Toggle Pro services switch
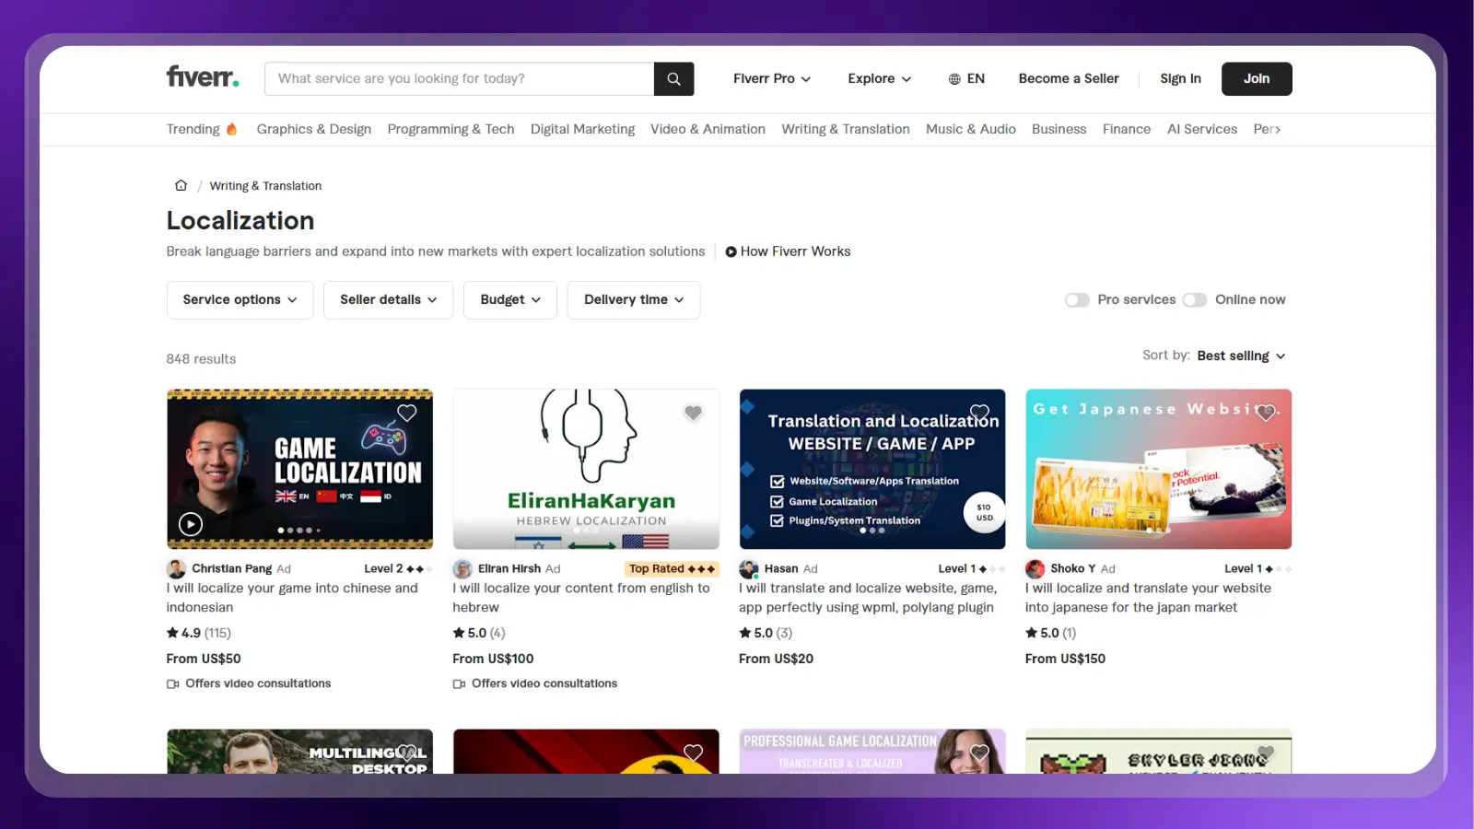This screenshot has height=829, width=1474. pyautogui.click(x=1077, y=300)
